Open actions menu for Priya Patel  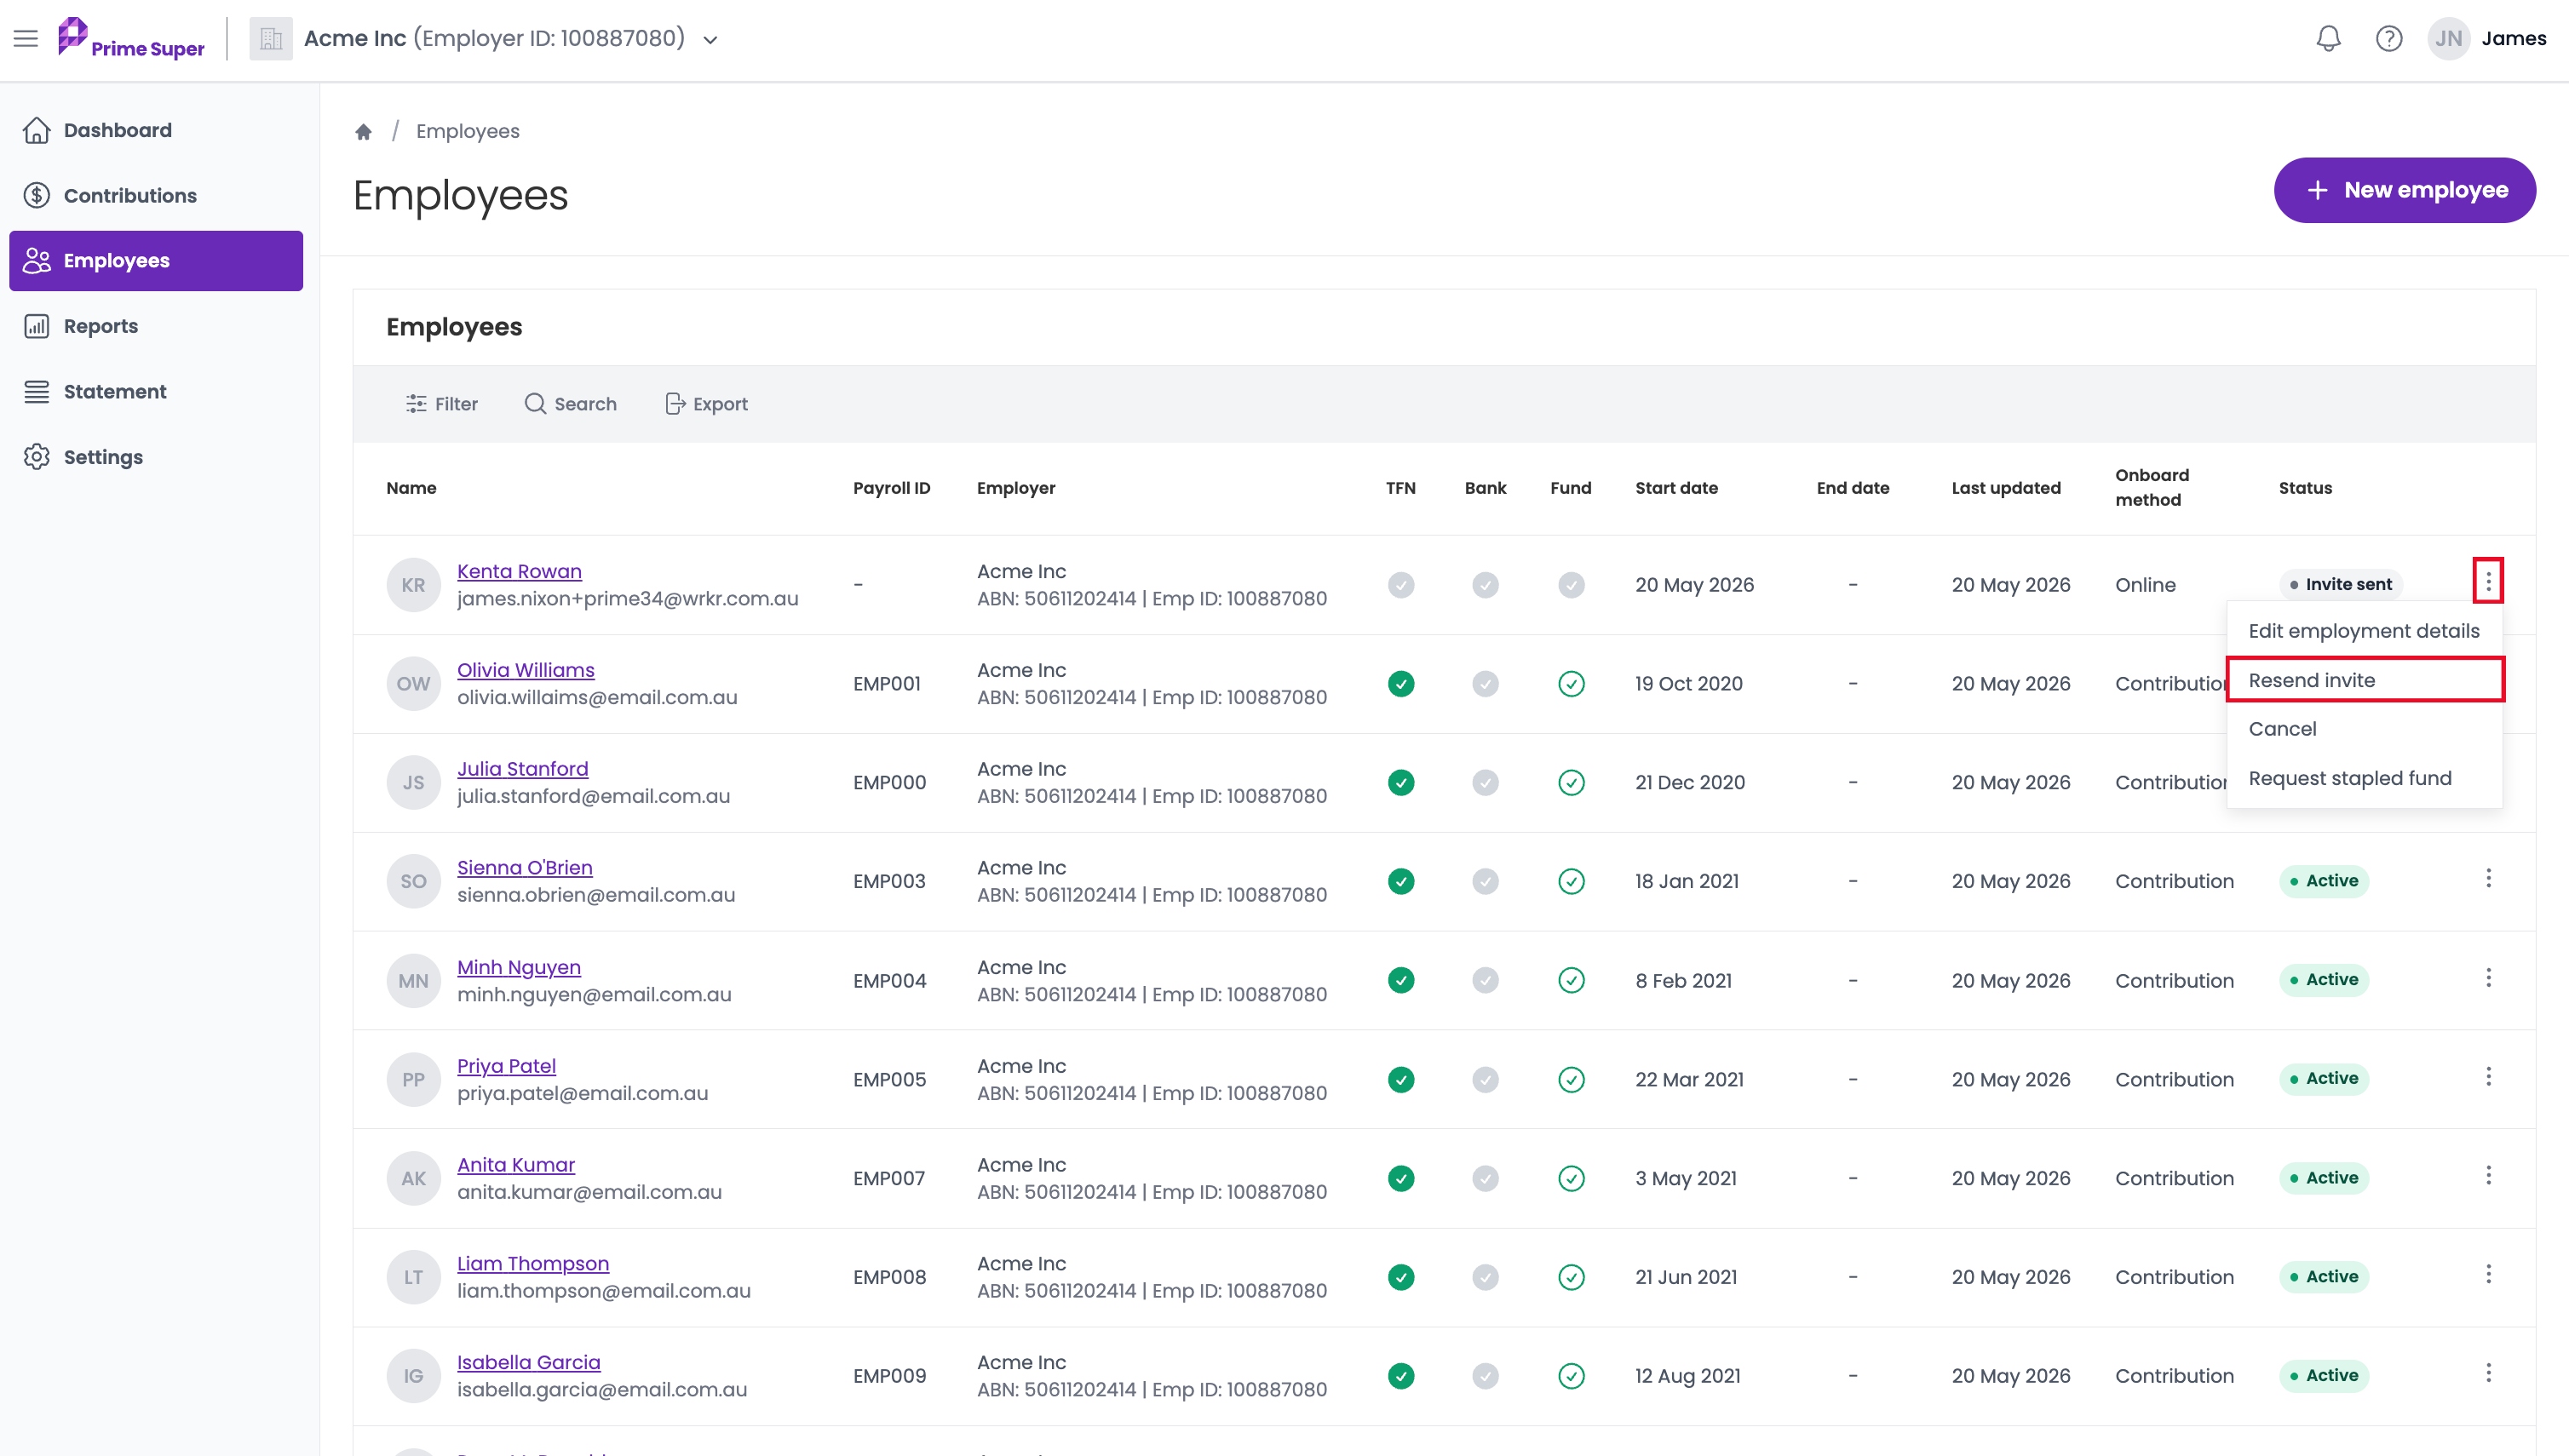point(2488,1077)
